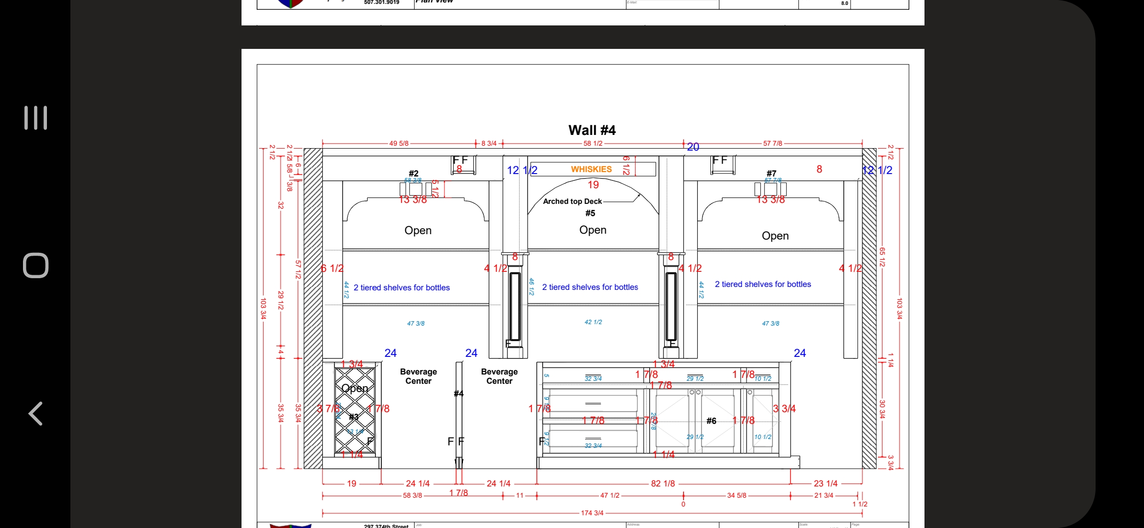The width and height of the screenshot is (1144, 528).
Task: Click the right '47 3/8' width label
Action: [x=770, y=324]
